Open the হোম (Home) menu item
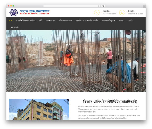The width and height of the screenshot is (152, 129). (x=11, y=20)
